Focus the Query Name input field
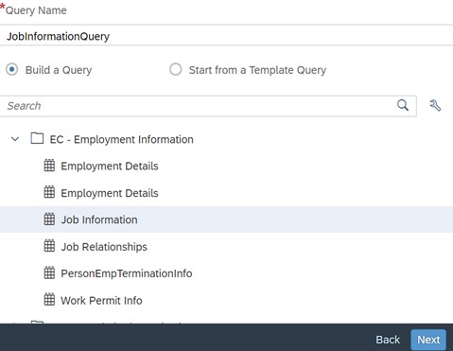This screenshot has width=453, height=351. click(x=226, y=35)
